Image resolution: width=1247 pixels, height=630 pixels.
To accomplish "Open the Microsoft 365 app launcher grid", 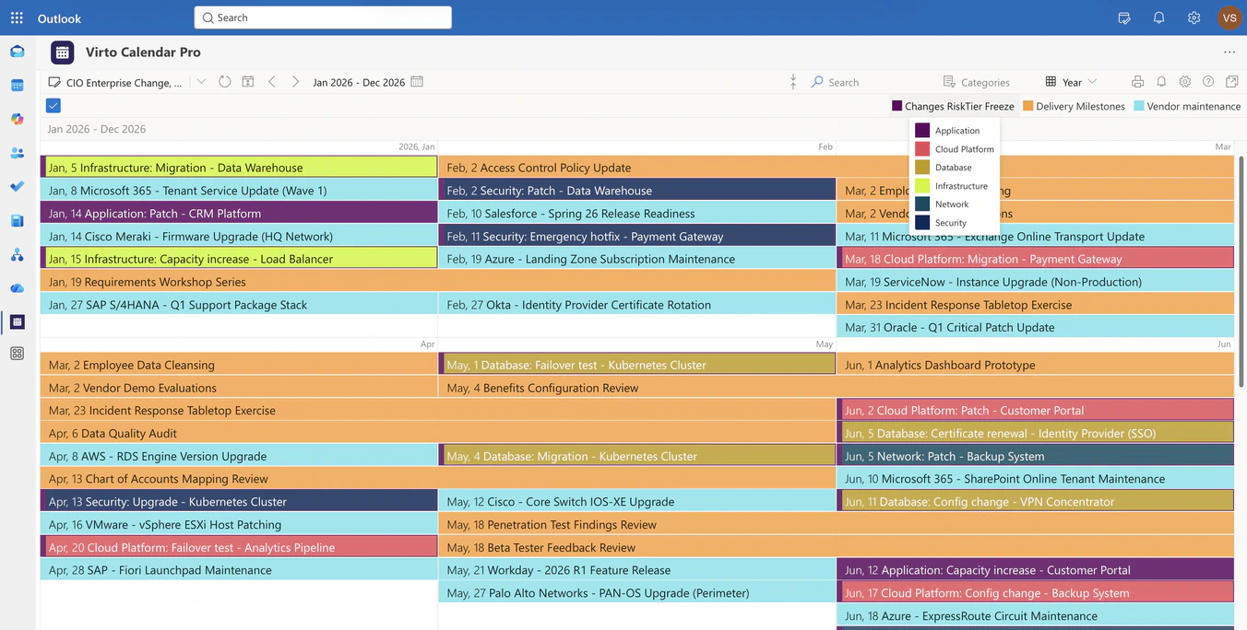I will [x=17, y=17].
